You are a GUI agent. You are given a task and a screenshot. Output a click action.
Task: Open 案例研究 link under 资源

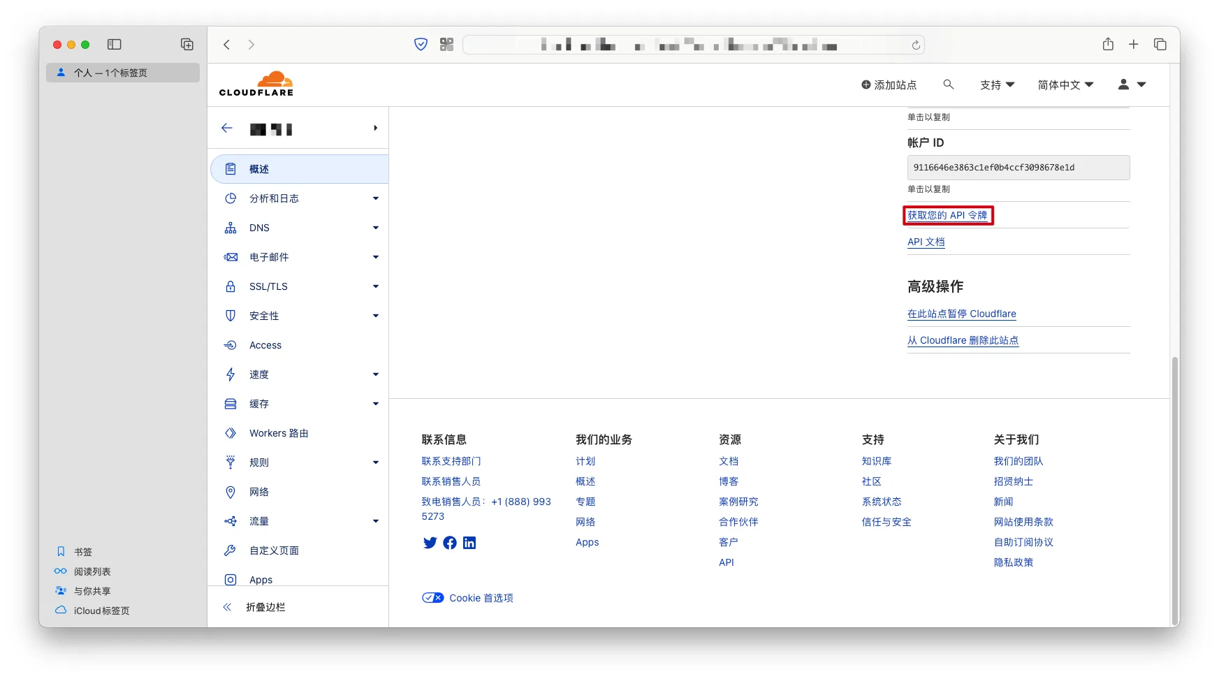[x=738, y=502]
